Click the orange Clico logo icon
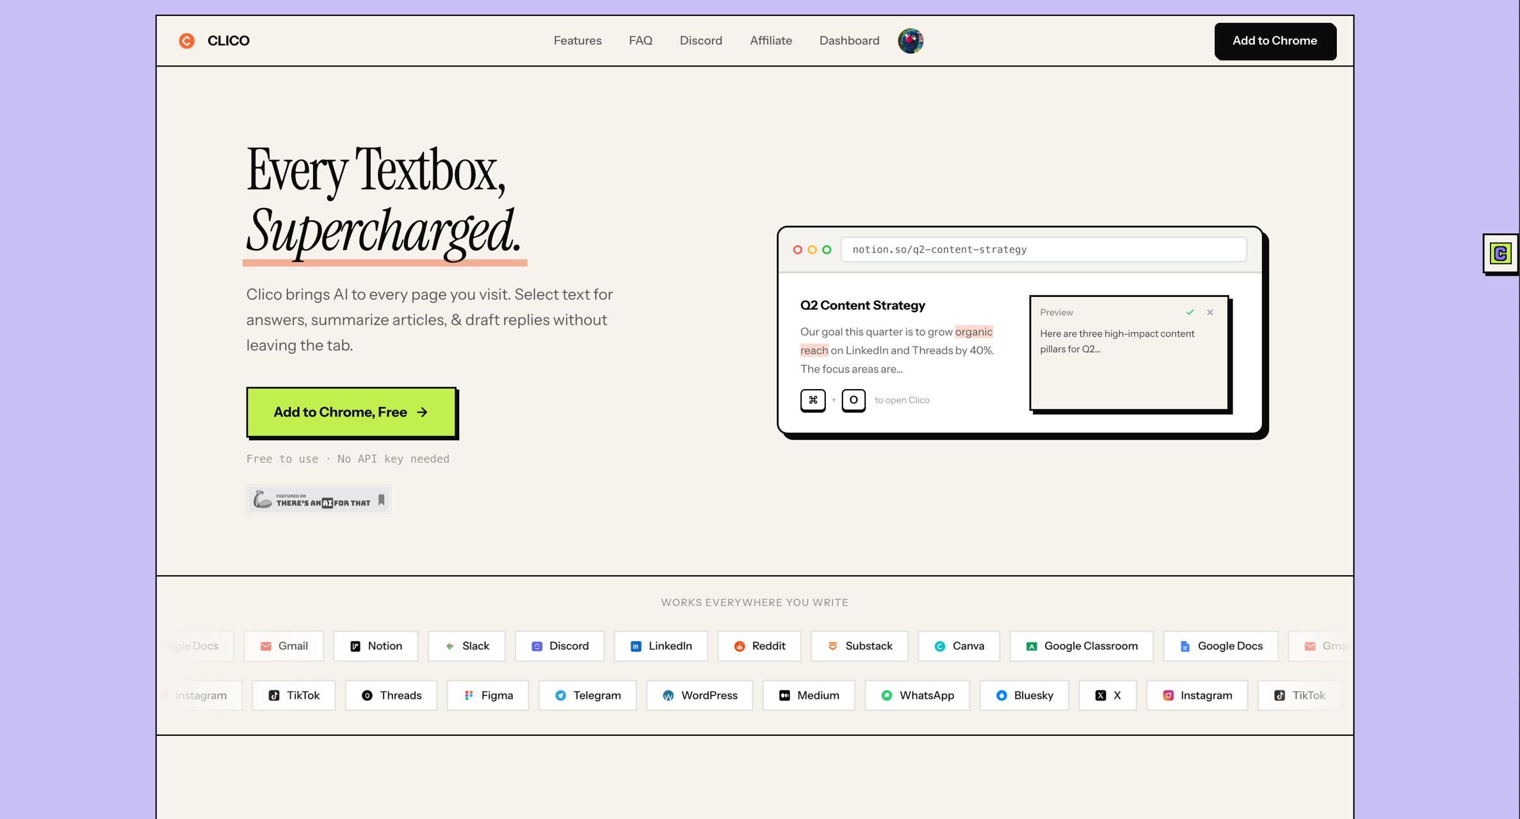The height and width of the screenshot is (819, 1520). click(x=186, y=41)
